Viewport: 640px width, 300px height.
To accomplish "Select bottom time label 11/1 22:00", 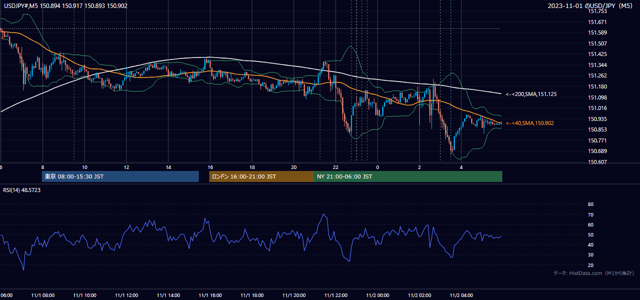I will (336, 295).
